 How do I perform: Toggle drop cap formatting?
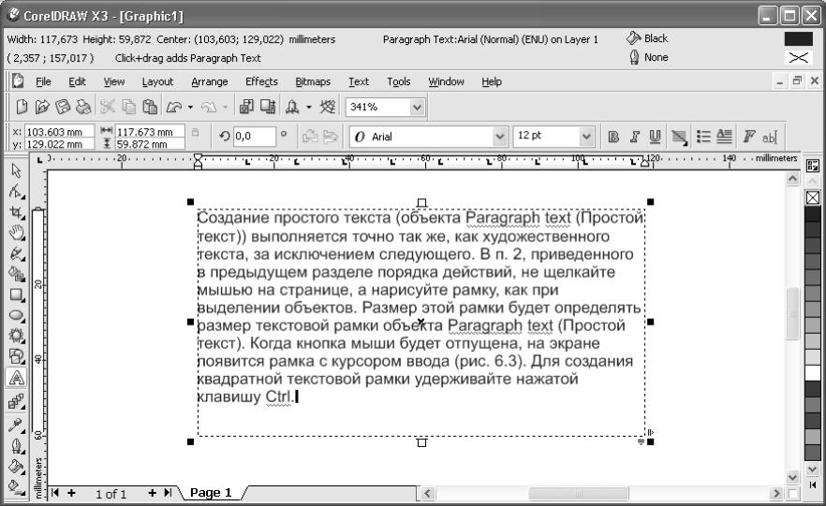pyautogui.click(x=724, y=137)
